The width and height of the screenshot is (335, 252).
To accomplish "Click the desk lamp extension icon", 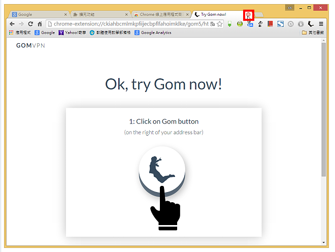I will tap(260, 24).
